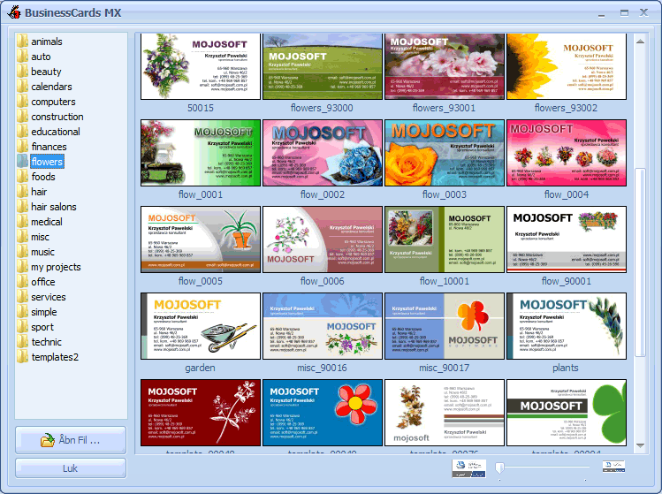
Task: Open the auto folder
Action: click(x=41, y=57)
